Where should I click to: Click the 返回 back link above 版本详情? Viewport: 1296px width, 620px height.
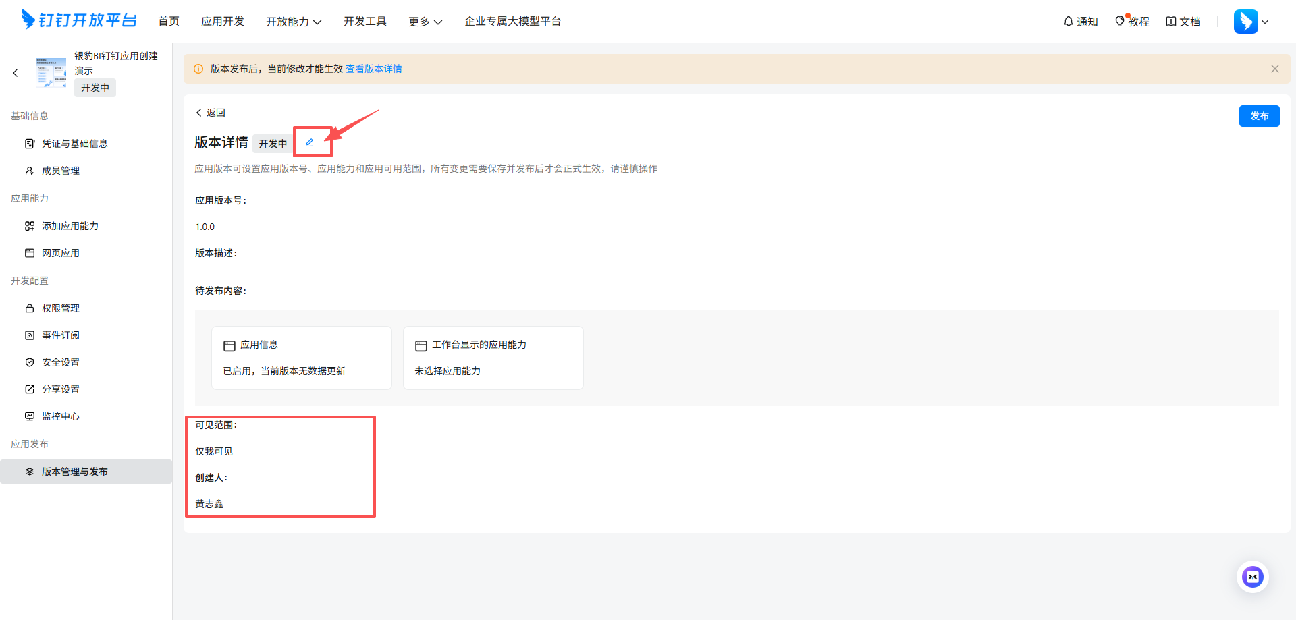point(211,112)
